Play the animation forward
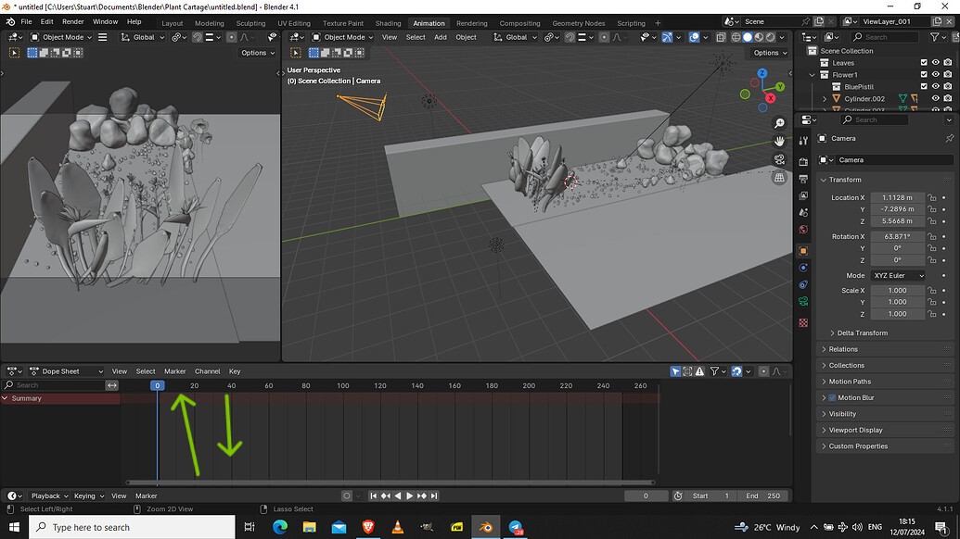The width and height of the screenshot is (960, 539). point(410,495)
